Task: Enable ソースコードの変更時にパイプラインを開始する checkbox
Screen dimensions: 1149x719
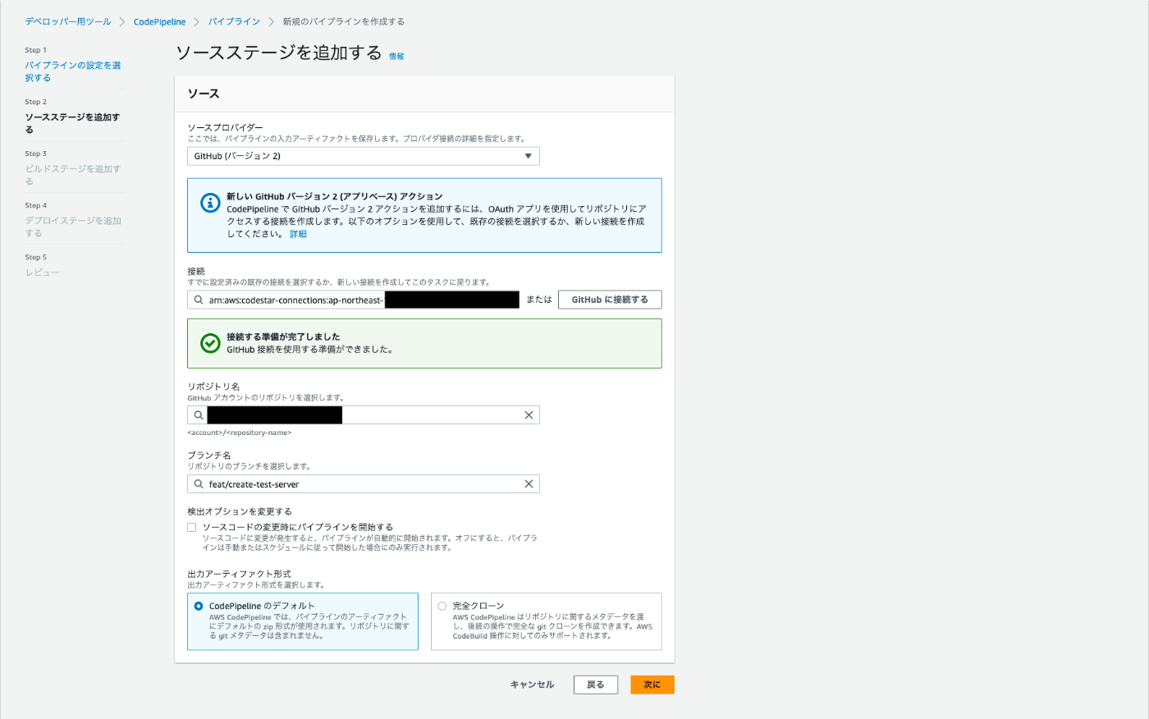Action: pyautogui.click(x=192, y=527)
